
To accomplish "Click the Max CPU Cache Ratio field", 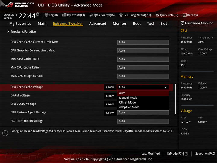I will (143, 68).
